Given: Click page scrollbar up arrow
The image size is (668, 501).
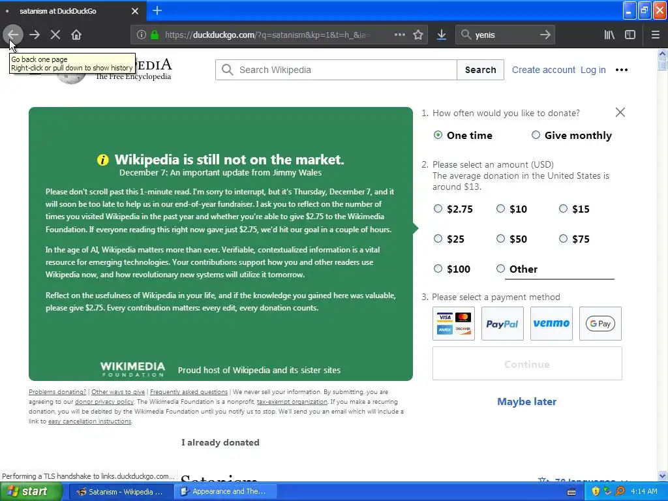Looking at the screenshot, I should pos(662,53).
